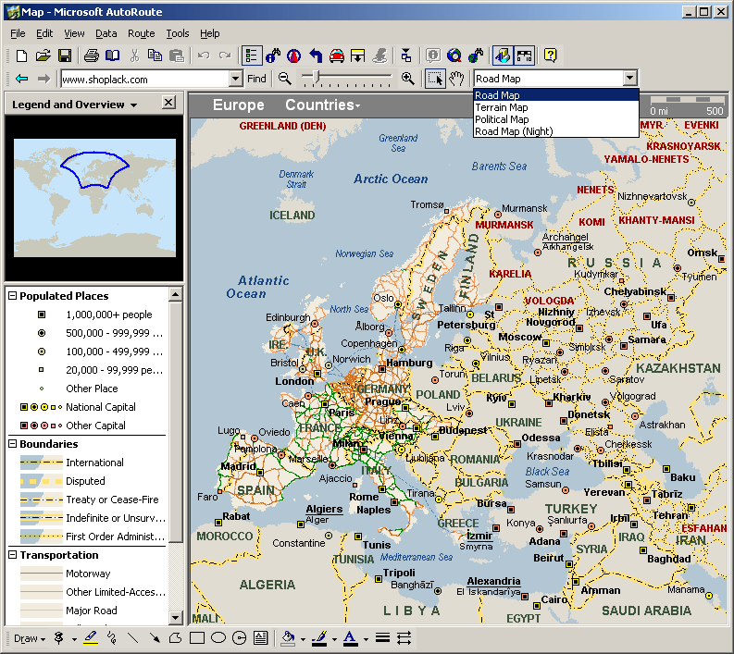Open the find box dropdown arrow
734x654 pixels.
pyautogui.click(x=236, y=79)
